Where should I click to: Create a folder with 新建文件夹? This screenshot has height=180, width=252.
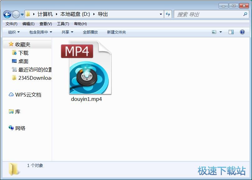point(116,32)
